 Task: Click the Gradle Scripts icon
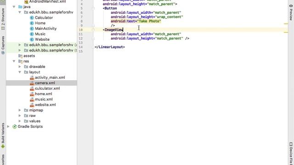14,126
